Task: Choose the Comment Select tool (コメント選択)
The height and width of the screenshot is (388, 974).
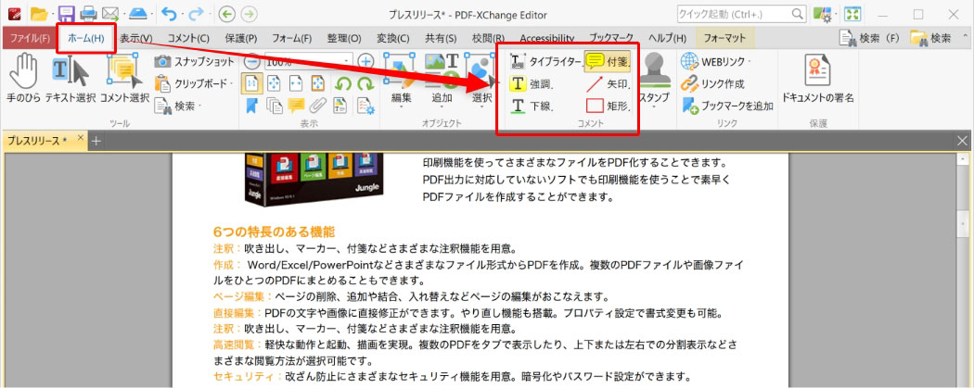Action: tap(124, 78)
